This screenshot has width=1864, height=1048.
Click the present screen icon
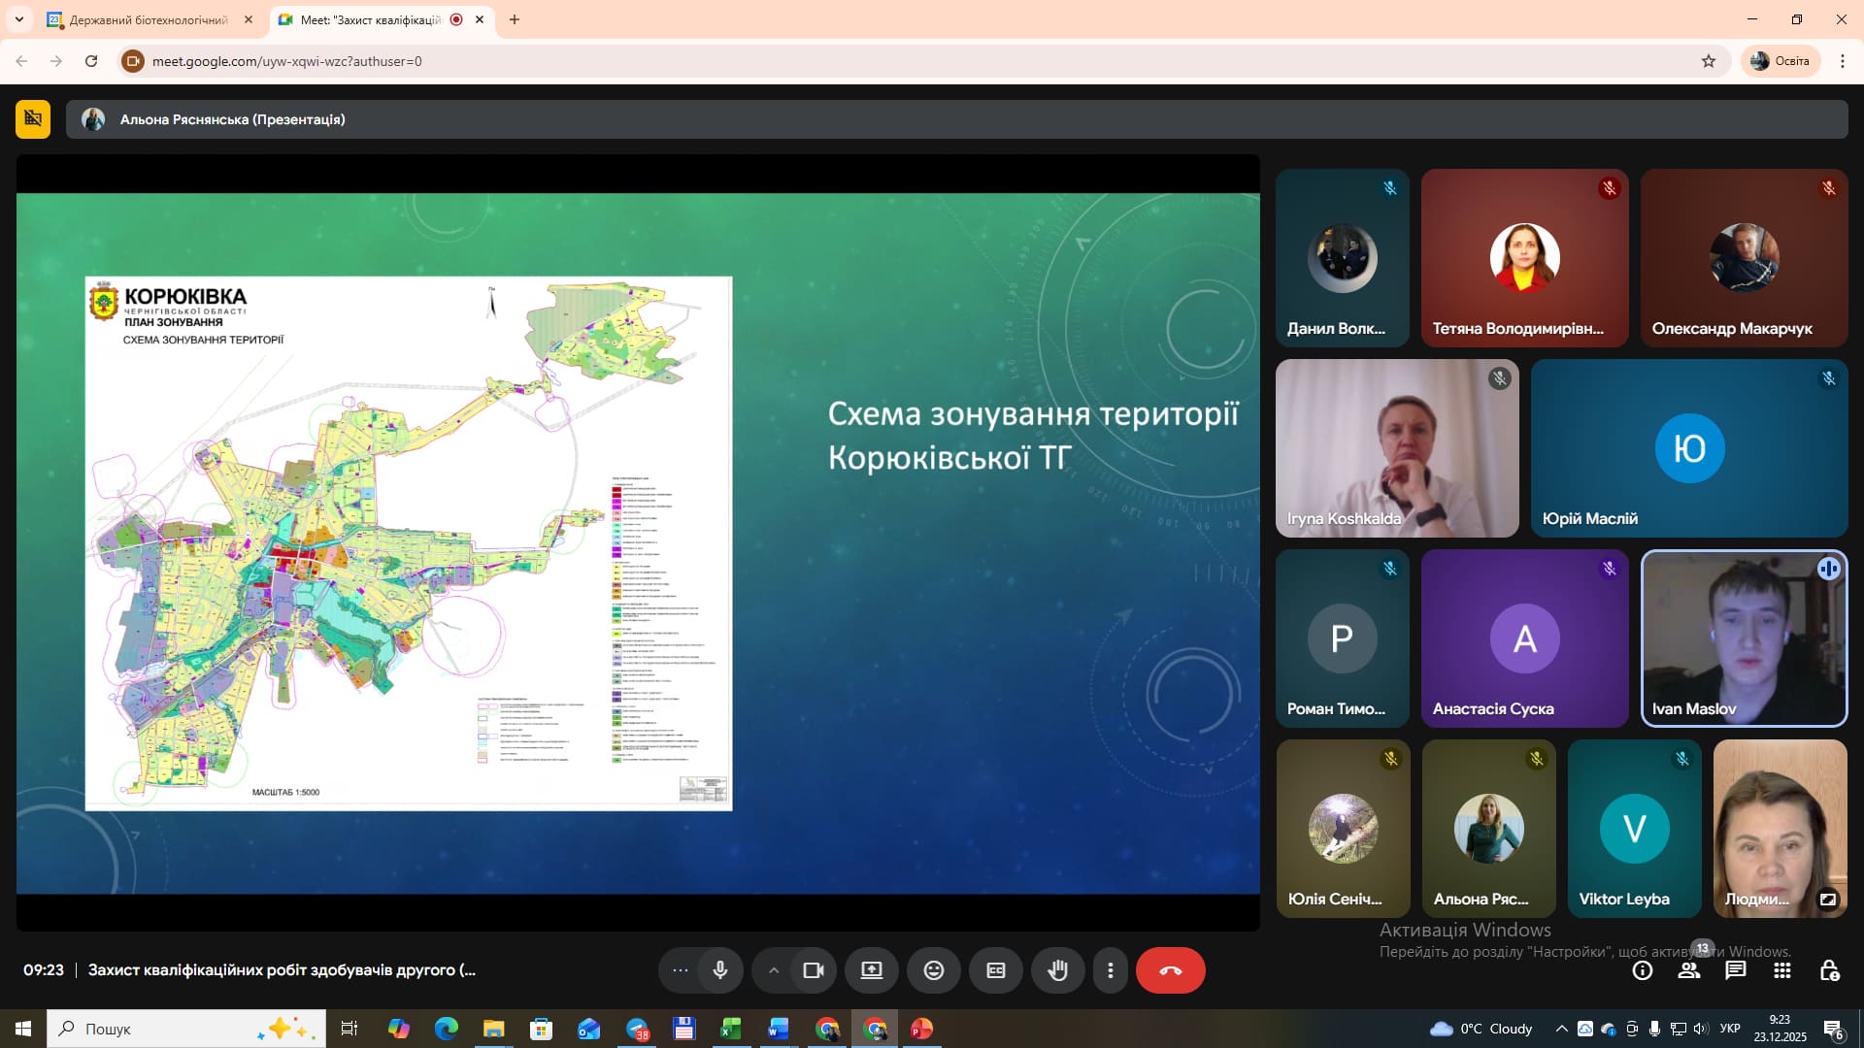[872, 970]
